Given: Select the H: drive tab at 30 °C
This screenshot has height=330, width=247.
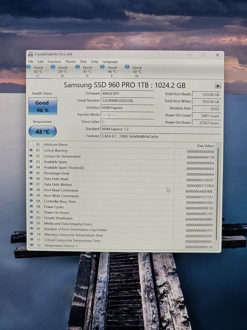Looking at the screenshot, I should (137, 72).
